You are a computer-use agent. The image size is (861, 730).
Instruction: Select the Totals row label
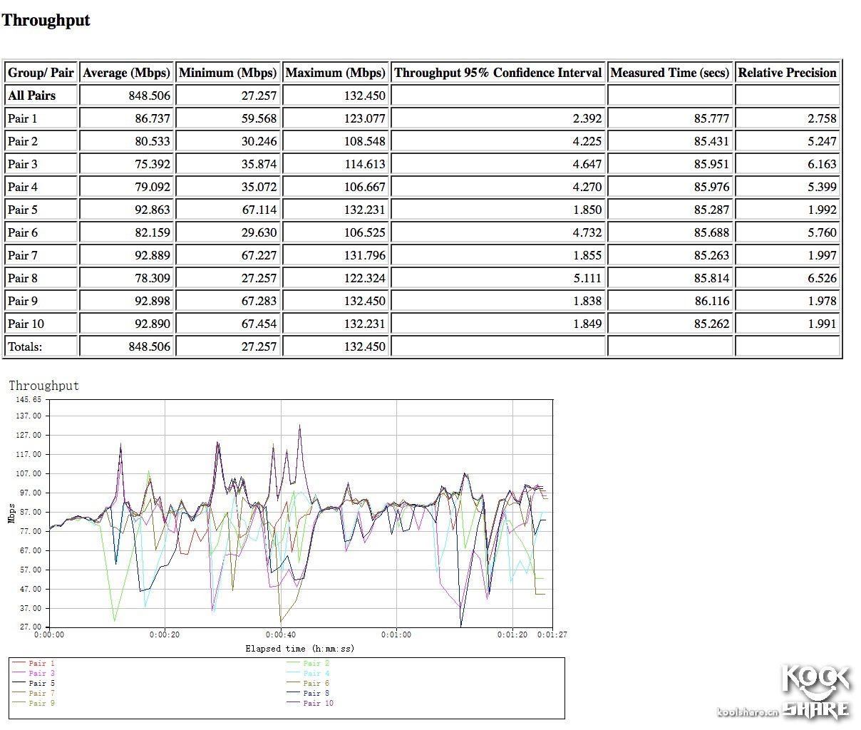25,346
